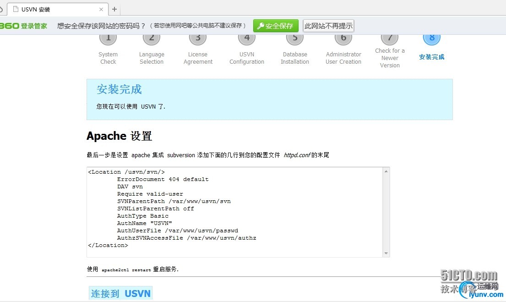Click the page icon in the tab
This screenshot has height=302, width=506.
[x=16, y=9]
